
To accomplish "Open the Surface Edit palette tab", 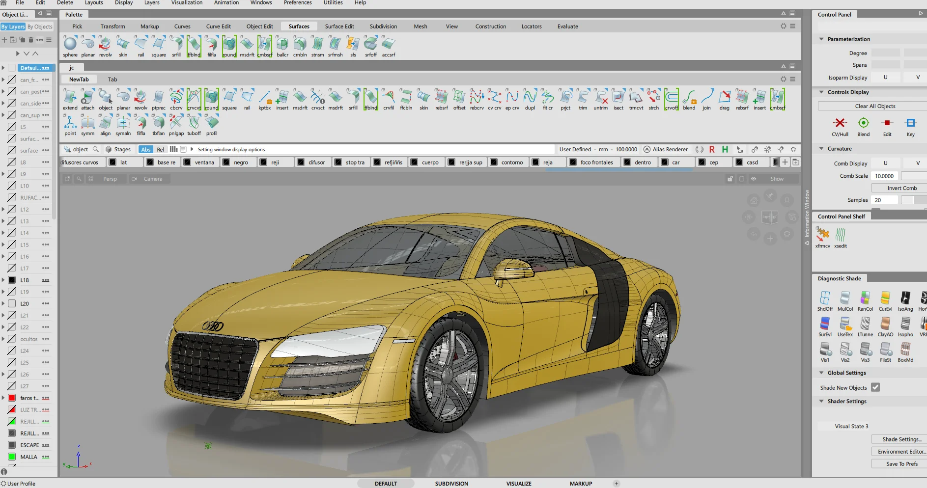I will [339, 27].
